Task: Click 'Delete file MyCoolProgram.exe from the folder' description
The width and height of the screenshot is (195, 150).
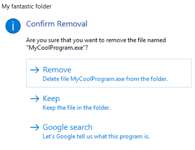Action: coord(105,79)
